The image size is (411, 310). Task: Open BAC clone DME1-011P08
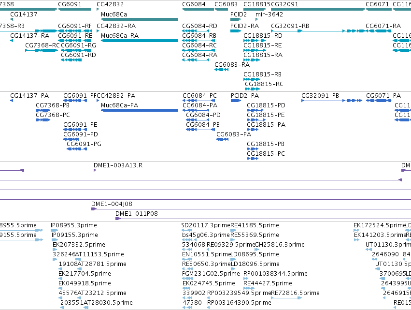point(137,214)
